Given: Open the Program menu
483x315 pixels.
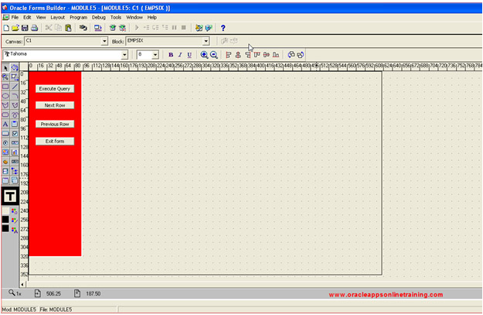Looking at the screenshot, I should (78, 17).
